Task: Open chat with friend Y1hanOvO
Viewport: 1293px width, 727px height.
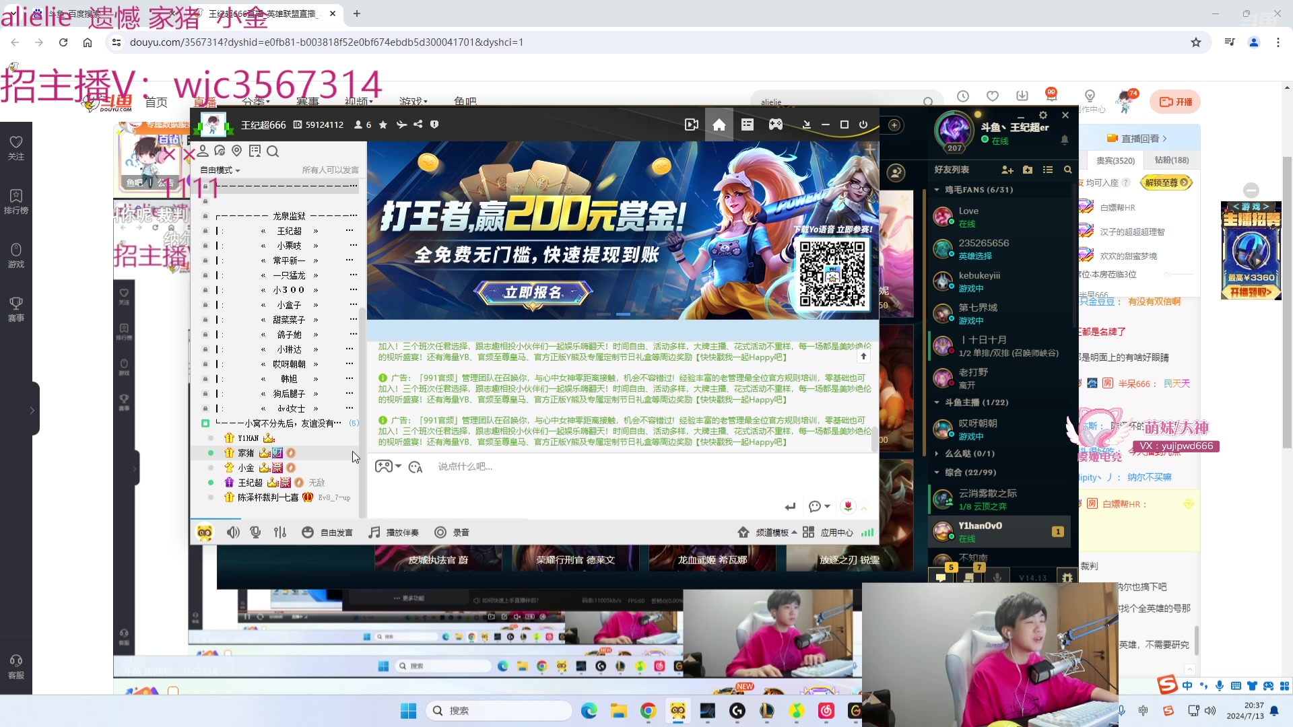Action: [x=999, y=532]
